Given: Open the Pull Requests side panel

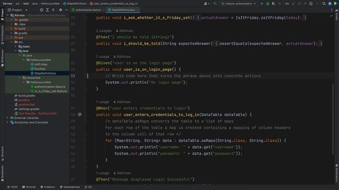Looking at the screenshot, I should click(x=2, y=35).
